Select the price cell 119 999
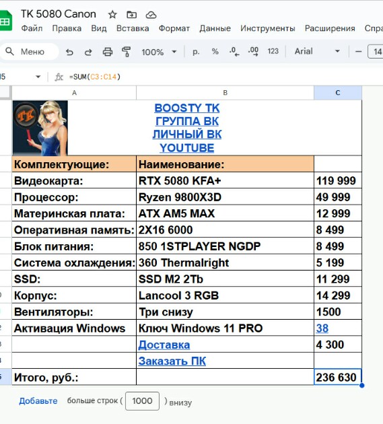The image size is (383, 424). click(x=338, y=180)
